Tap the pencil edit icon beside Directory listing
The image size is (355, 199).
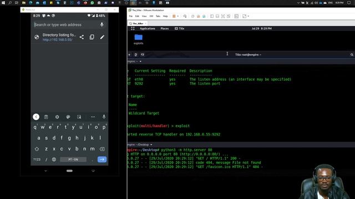point(102,37)
